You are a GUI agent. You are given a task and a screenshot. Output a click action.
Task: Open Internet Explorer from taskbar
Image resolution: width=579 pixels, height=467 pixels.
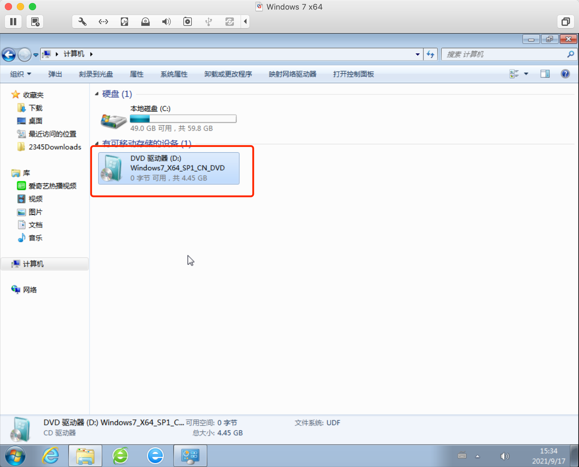point(50,456)
